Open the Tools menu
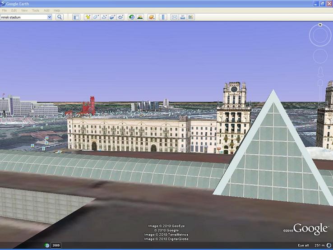The image size is (333, 250). click(x=35, y=10)
